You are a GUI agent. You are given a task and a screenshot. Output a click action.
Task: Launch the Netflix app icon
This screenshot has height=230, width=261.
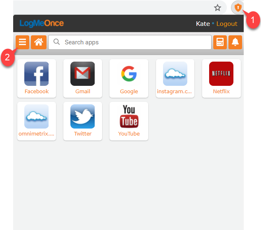coord(221,74)
